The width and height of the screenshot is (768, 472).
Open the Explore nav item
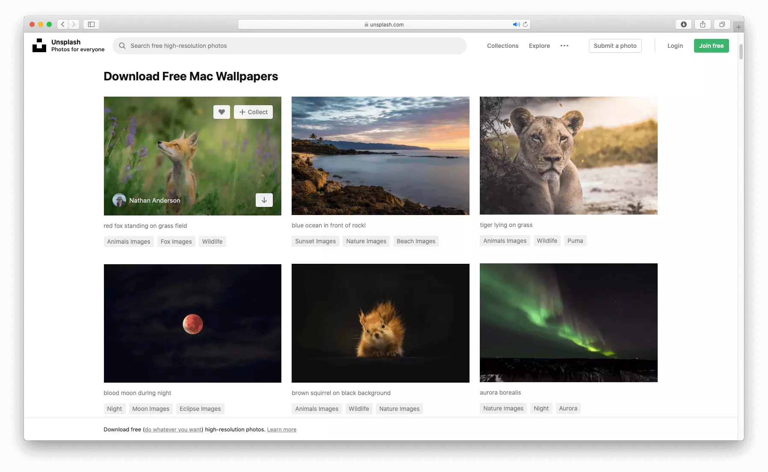click(539, 46)
